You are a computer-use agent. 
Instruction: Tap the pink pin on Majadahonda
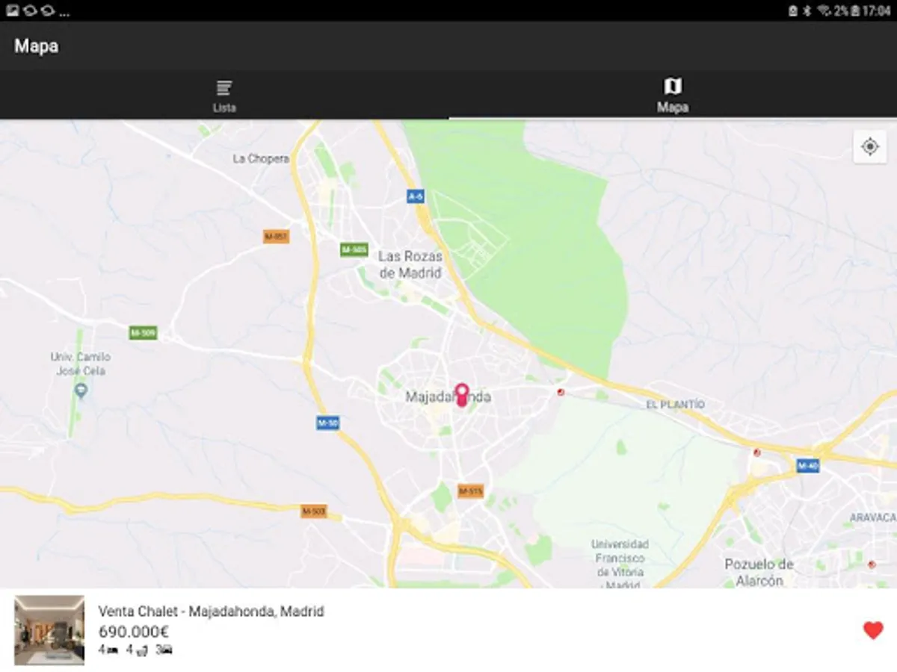(x=462, y=395)
